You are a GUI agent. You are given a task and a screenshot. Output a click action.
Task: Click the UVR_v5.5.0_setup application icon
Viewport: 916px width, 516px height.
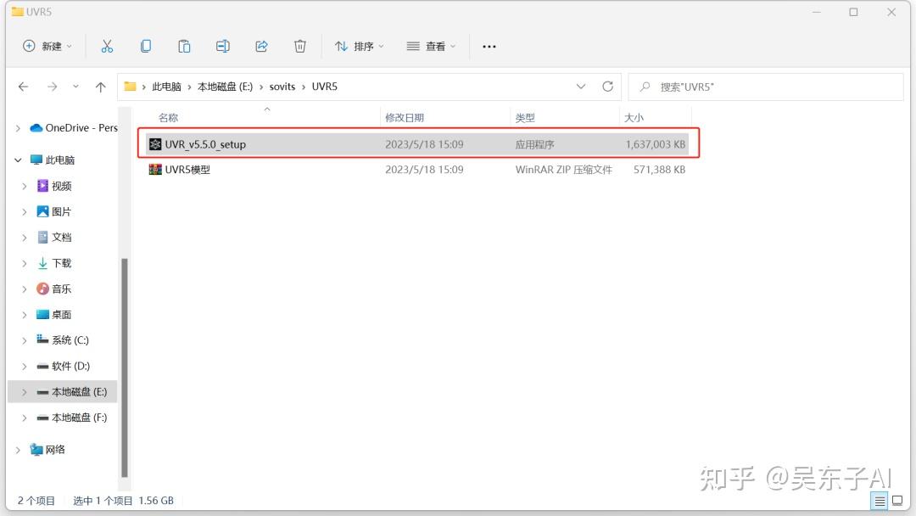pyautogui.click(x=155, y=143)
